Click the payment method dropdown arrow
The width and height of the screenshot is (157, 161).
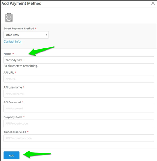tap(46, 35)
